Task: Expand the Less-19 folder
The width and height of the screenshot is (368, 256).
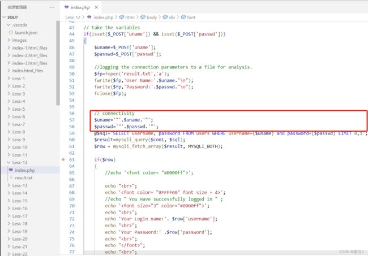Action: (x=8, y=231)
